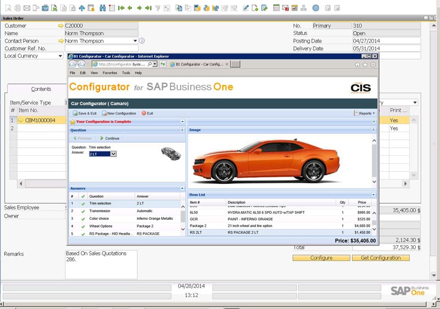
Task: Follow the Customer link arrow next to C20000
Action: (x=61, y=25)
